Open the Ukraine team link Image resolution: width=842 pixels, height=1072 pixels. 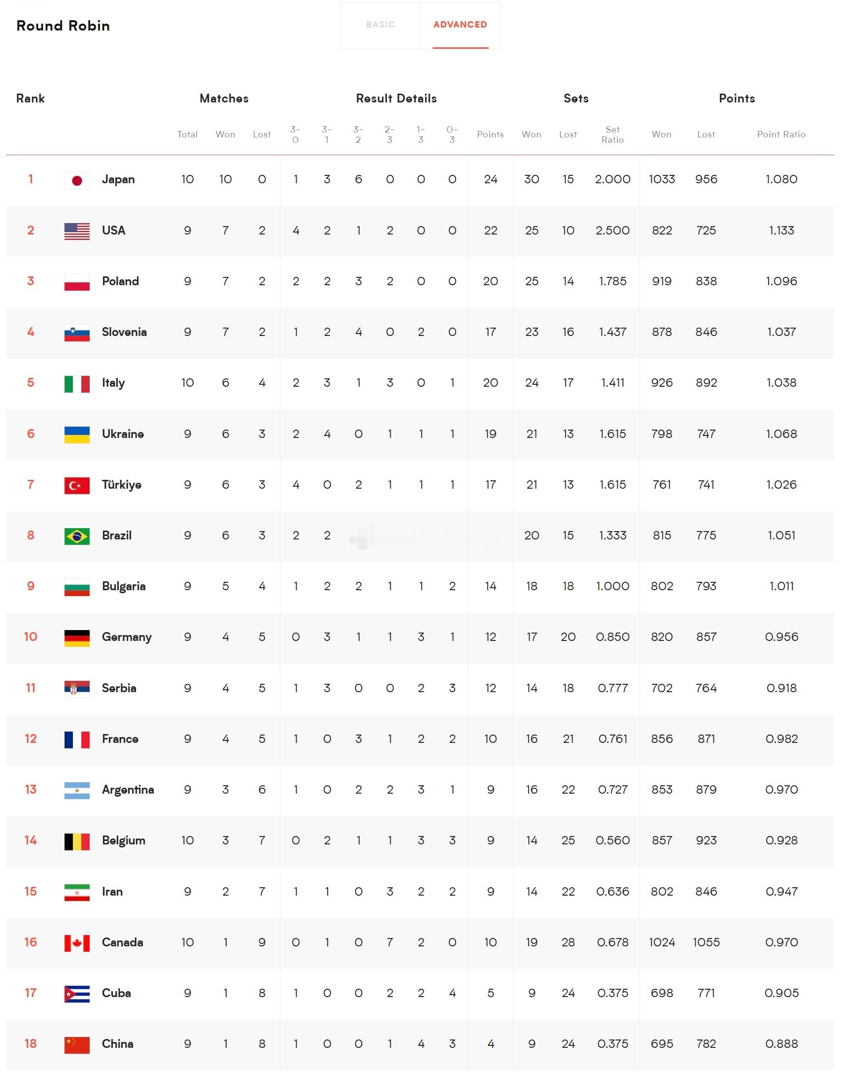(x=123, y=434)
